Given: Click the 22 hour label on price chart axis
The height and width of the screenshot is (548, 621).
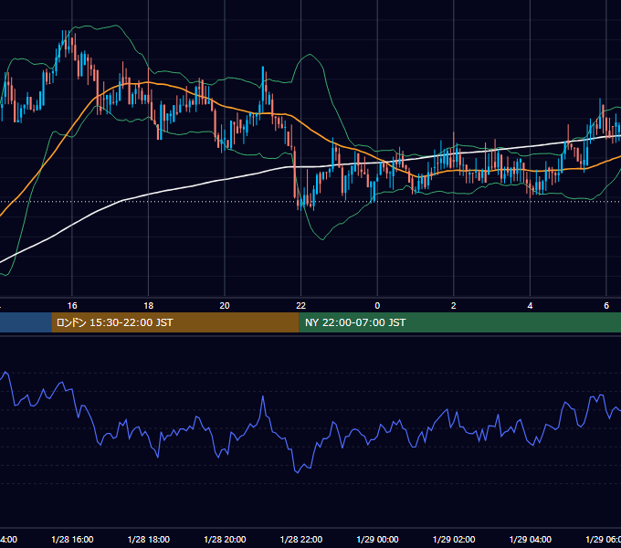Looking at the screenshot, I should click(x=301, y=305).
